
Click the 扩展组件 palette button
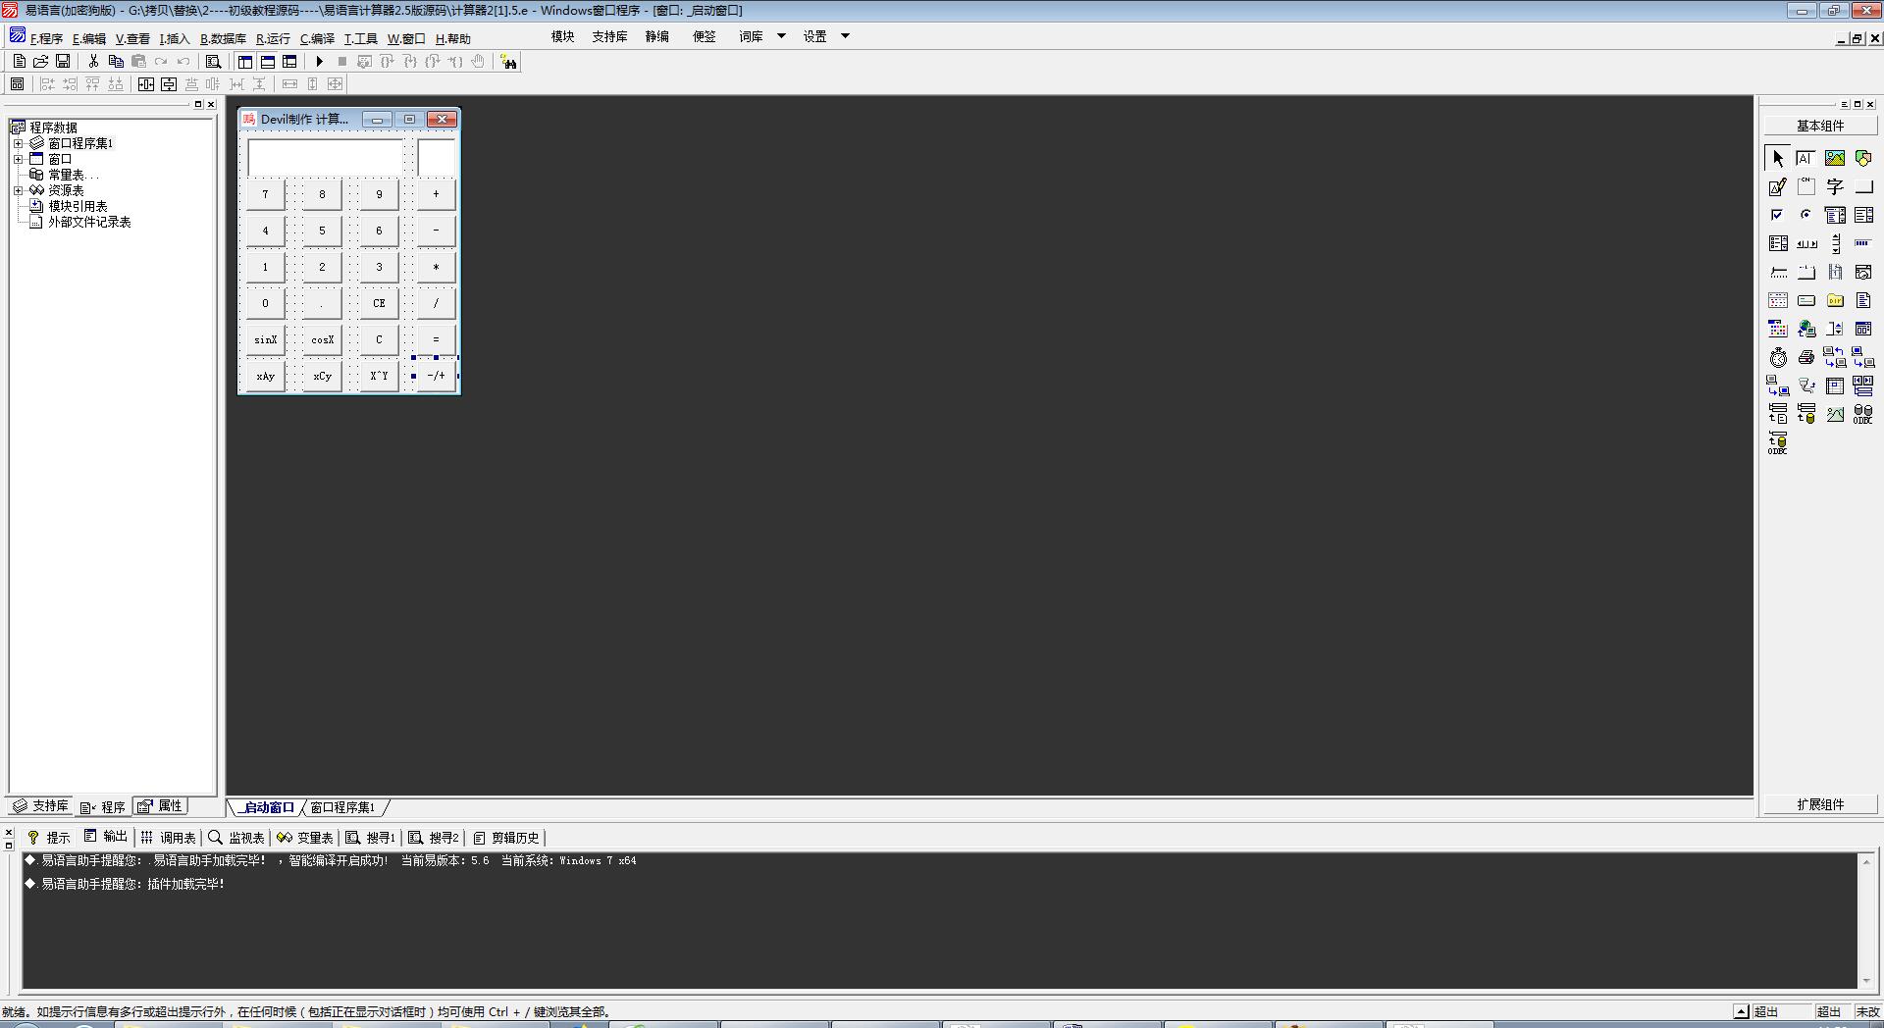click(1820, 804)
